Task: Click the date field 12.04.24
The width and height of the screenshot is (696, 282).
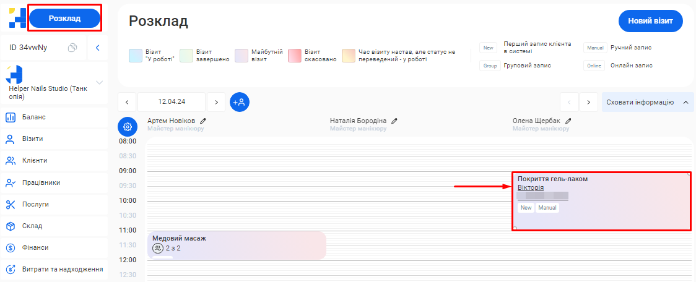Action: [172, 102]
